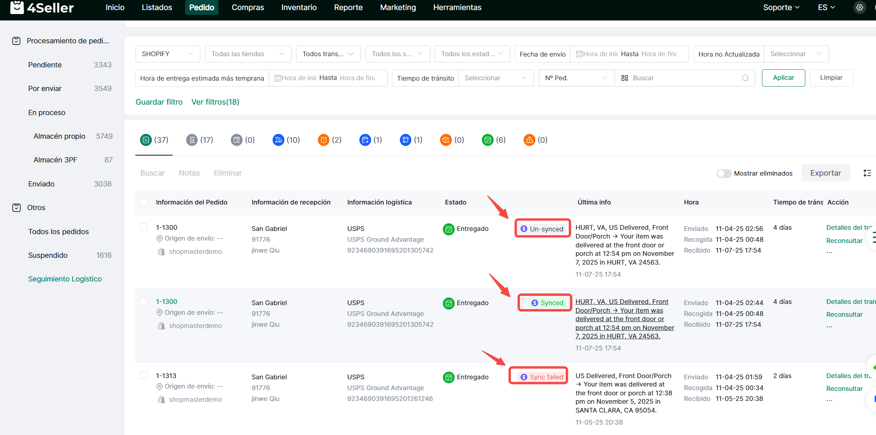Open the SHOPIFY platform dropdown
This screenshot has width=876, height=435.
click(167, 54)
